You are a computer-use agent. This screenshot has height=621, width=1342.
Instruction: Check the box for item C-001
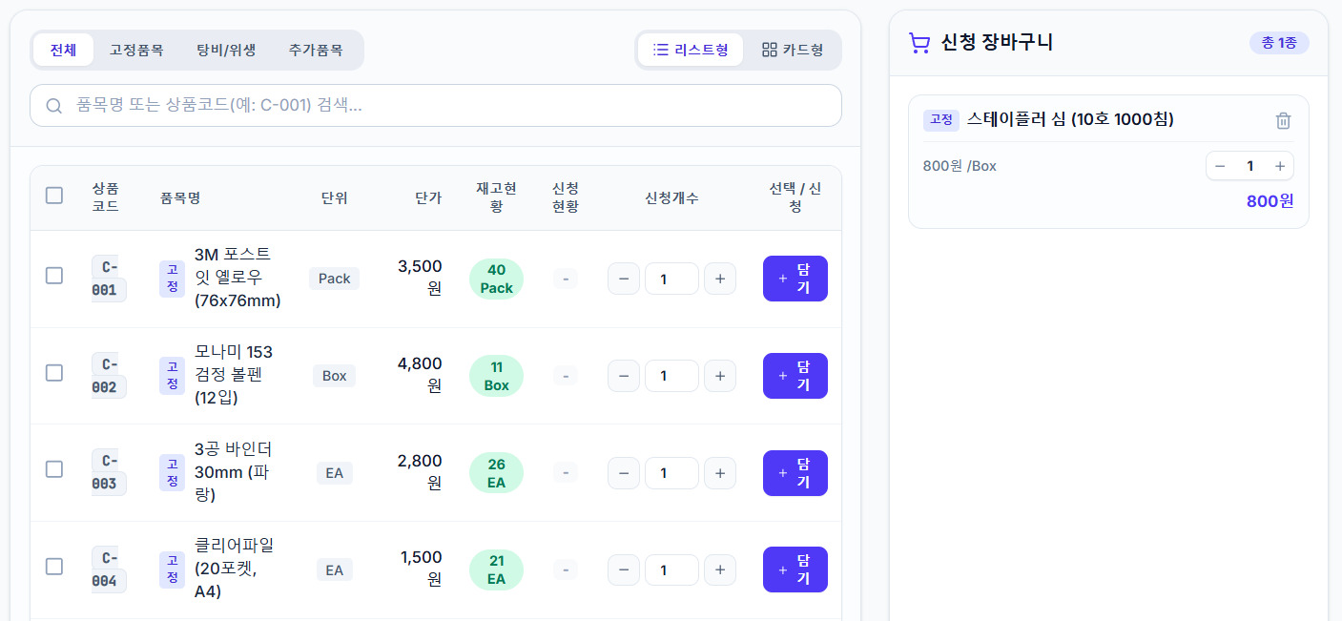pyautogui.click(x=54, y=276)
